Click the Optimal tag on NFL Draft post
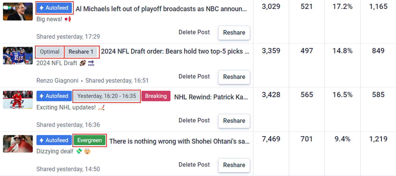Screen dimensions: 396x176 coord(50,52)
